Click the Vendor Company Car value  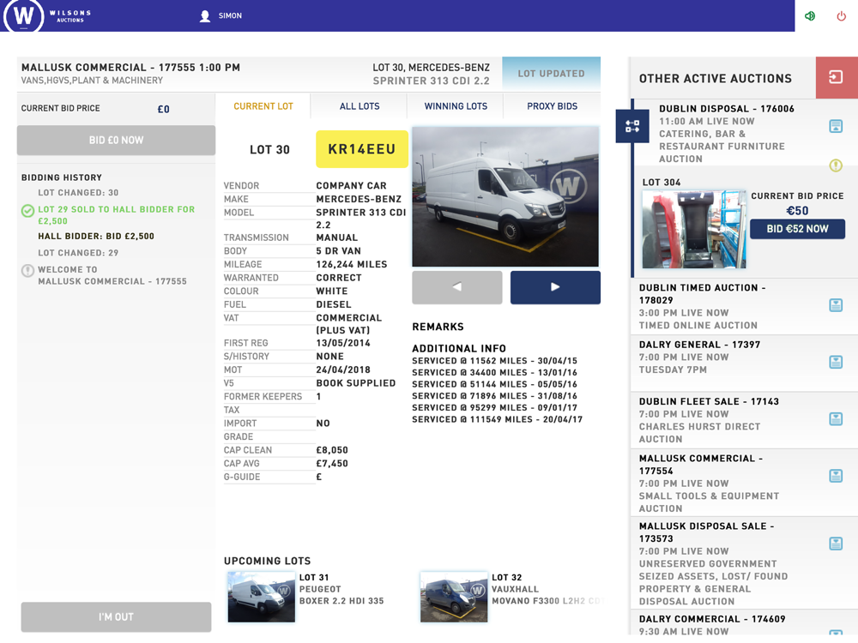[351, 185]
